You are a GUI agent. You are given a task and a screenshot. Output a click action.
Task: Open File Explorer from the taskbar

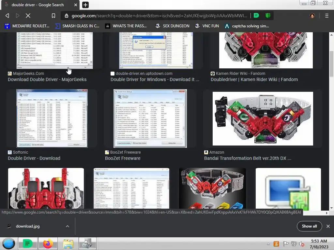[68, 243]
